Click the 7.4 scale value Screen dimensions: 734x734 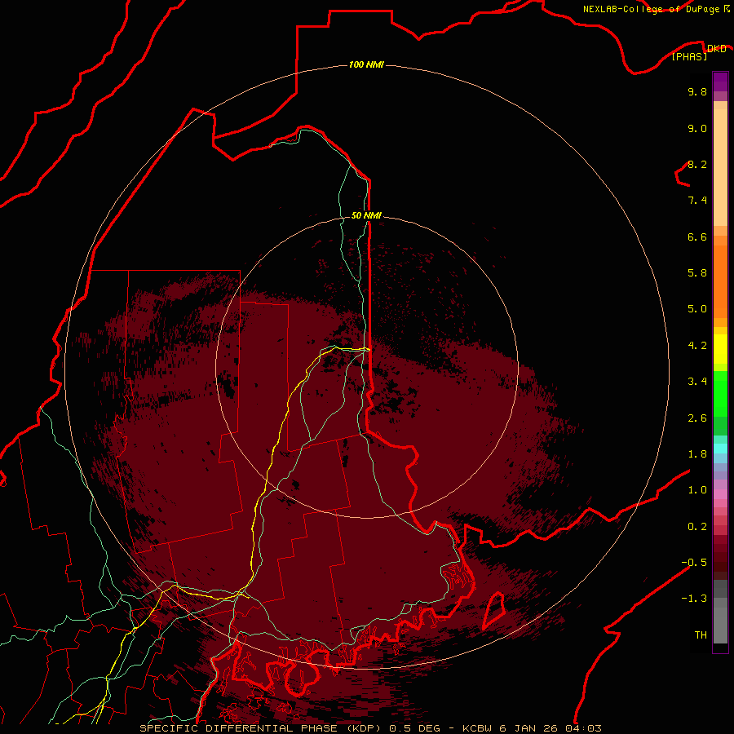click(x=697, y=201)
